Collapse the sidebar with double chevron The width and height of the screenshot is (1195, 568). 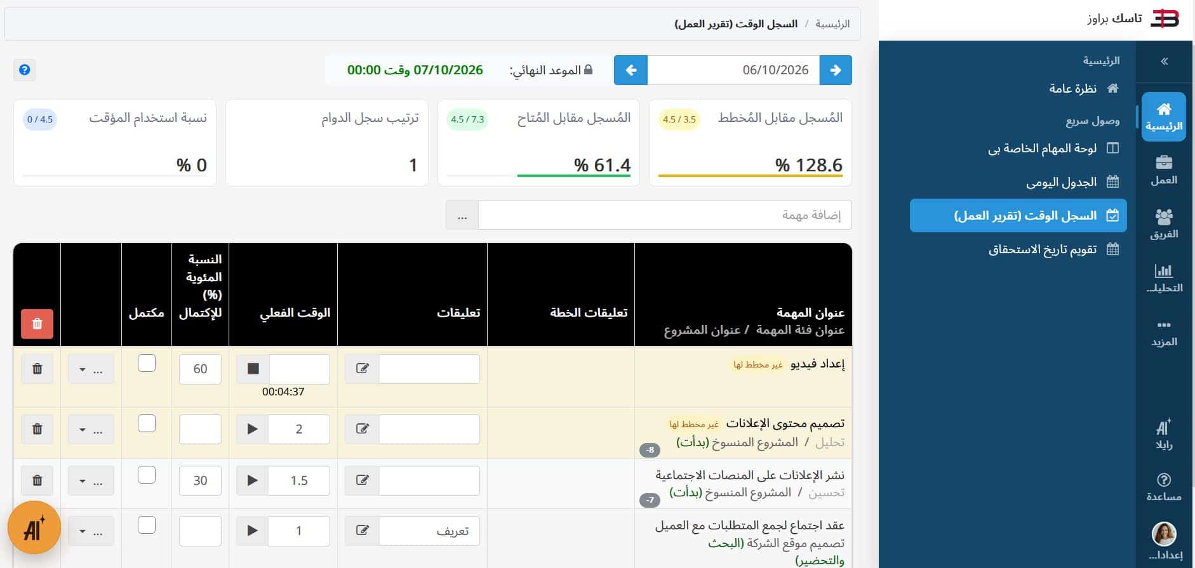(x=1164, y=62)
